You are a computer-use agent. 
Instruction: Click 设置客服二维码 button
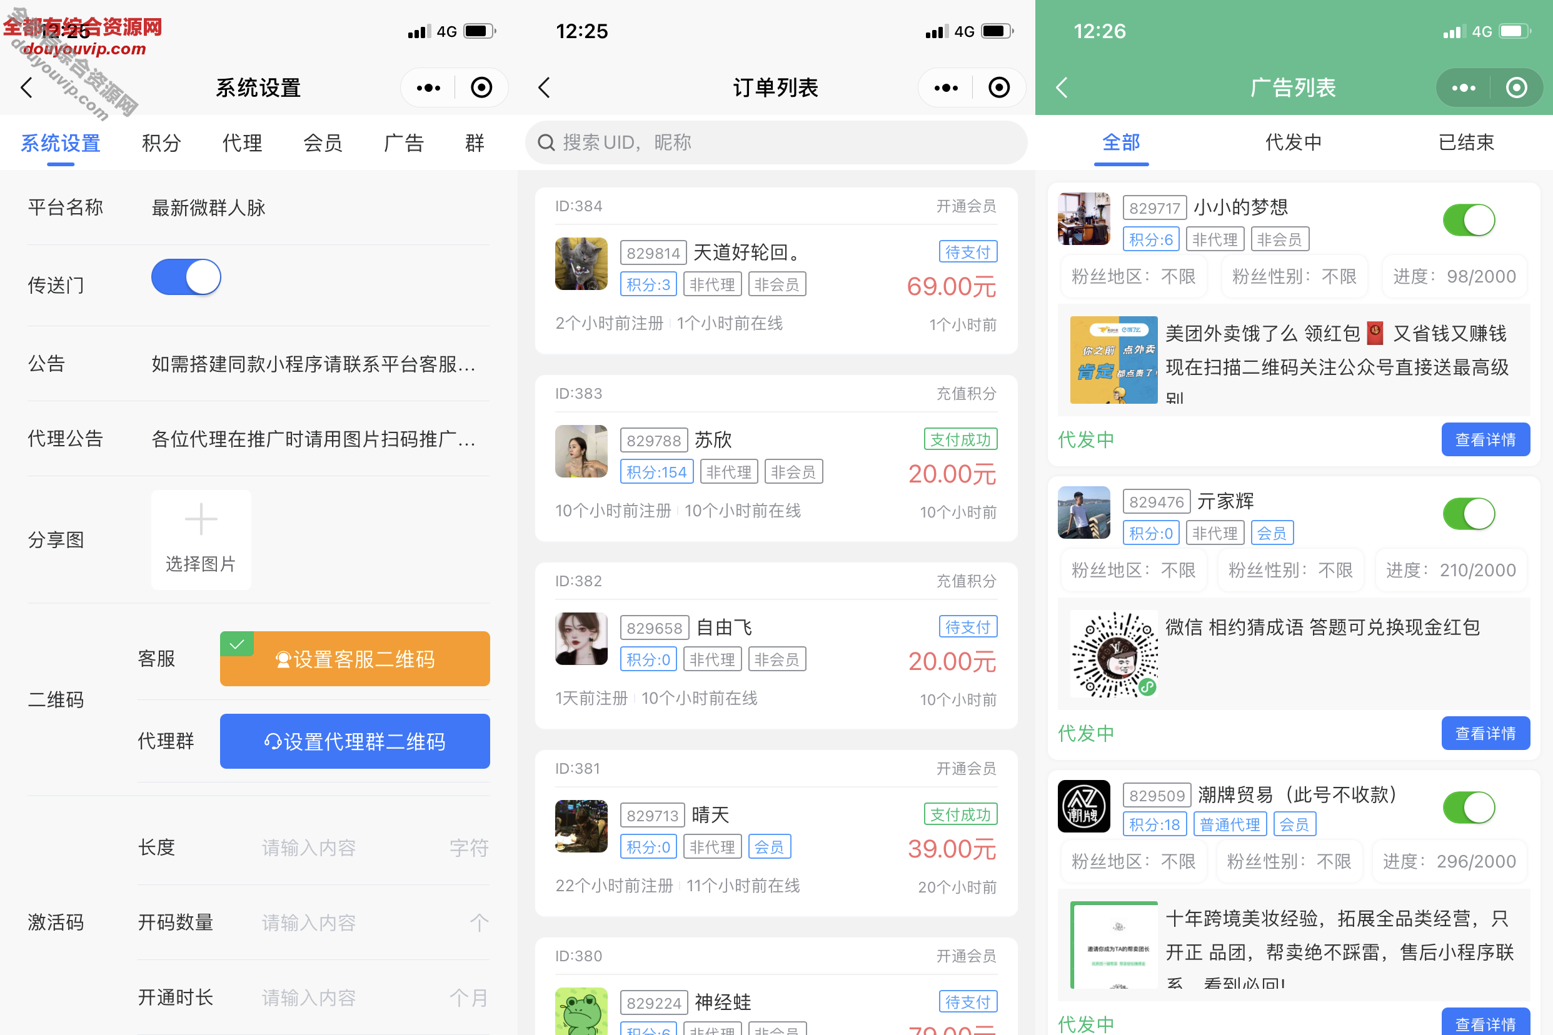[354, 659]
